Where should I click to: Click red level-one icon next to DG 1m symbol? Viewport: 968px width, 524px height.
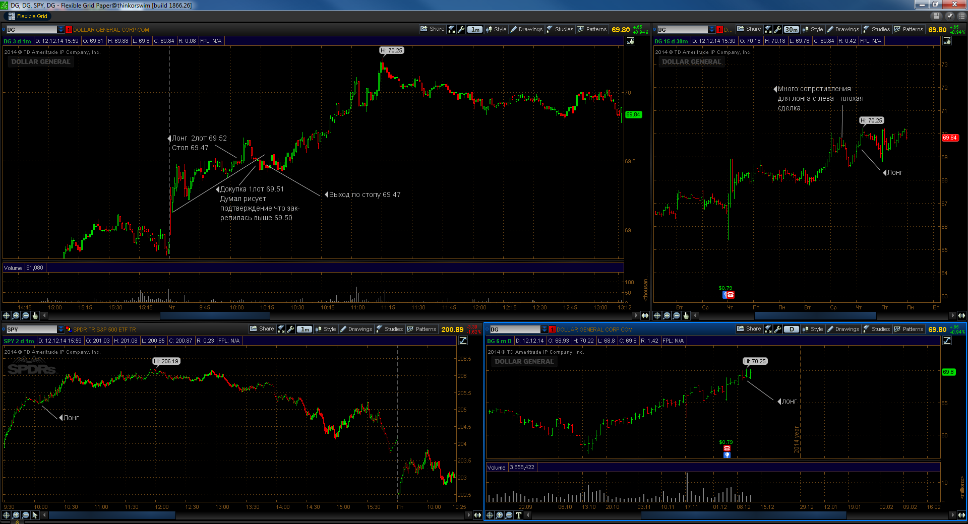[69, 30]
